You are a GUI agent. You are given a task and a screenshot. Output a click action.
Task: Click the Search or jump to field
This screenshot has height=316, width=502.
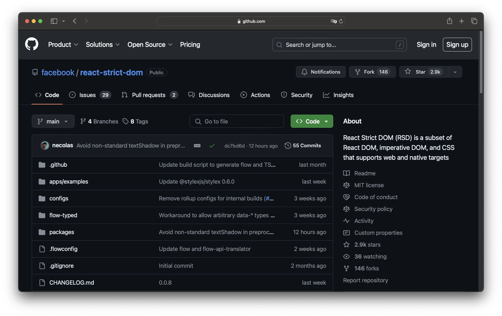[340, 45]
